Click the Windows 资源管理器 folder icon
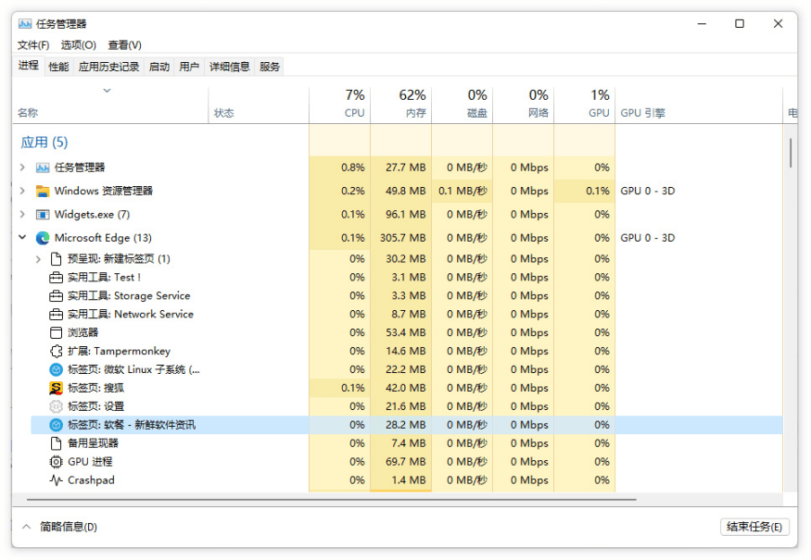 click(x=41, y=191)
